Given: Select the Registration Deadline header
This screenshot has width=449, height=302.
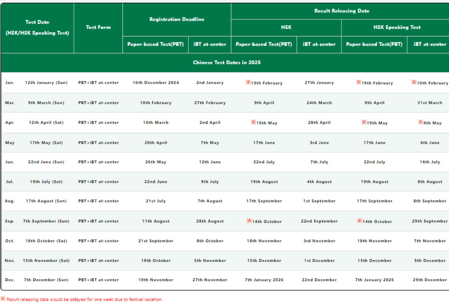Looking at the screenshot, I should point(177,19).
